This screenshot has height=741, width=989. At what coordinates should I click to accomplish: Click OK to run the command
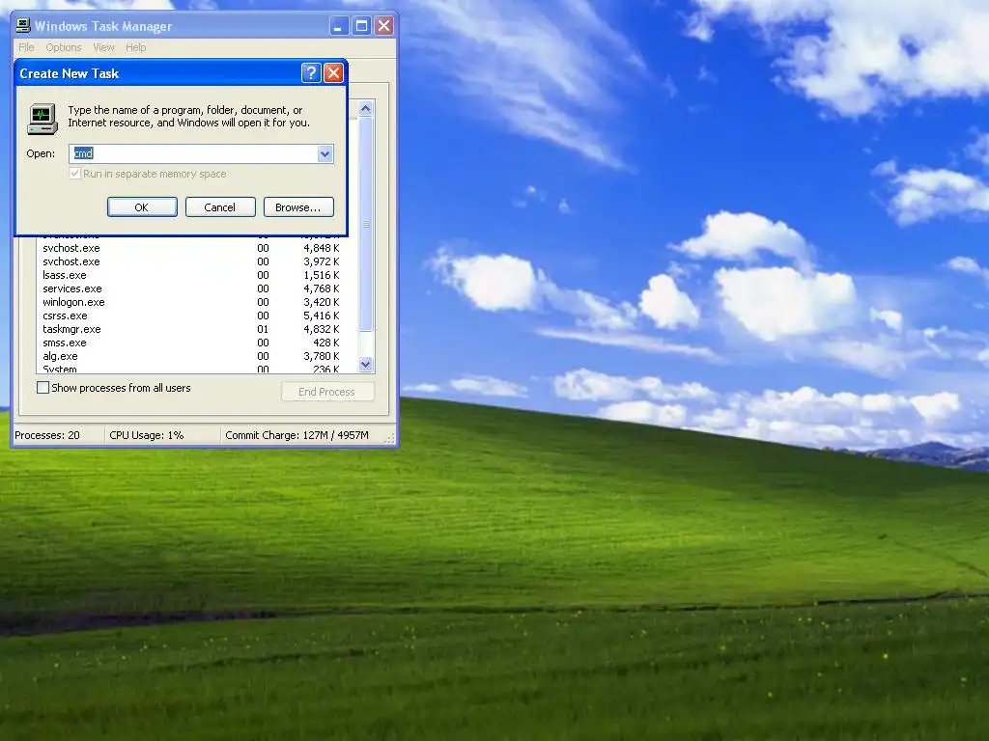[x=142, y=207]
